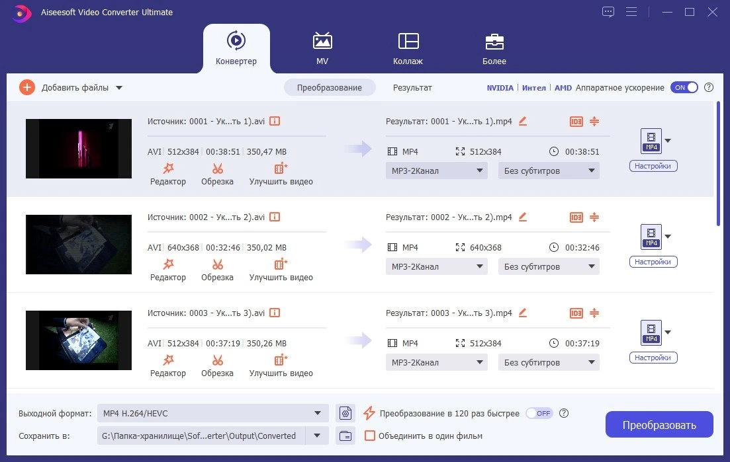The width and height of the screenshot is (730, 462).
Task: Show source info for 0001 avi
Action: point(275,122)
